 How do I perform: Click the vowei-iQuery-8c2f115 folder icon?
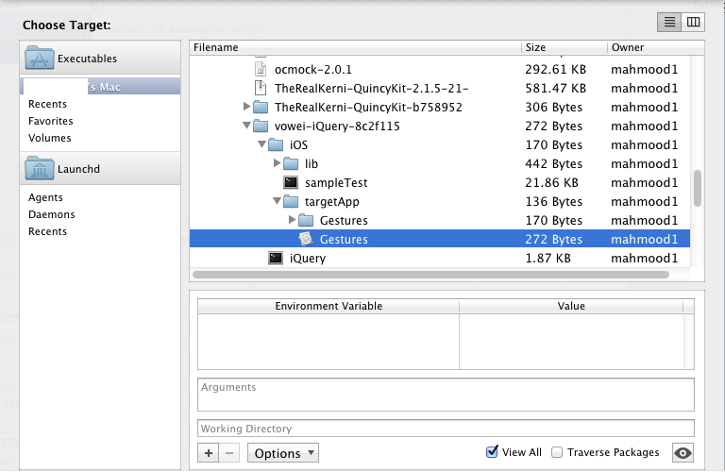point(261,126)
